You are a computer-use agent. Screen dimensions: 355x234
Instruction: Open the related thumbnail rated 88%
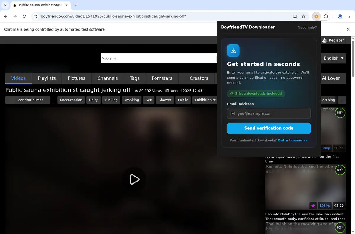tap(333, 130)
